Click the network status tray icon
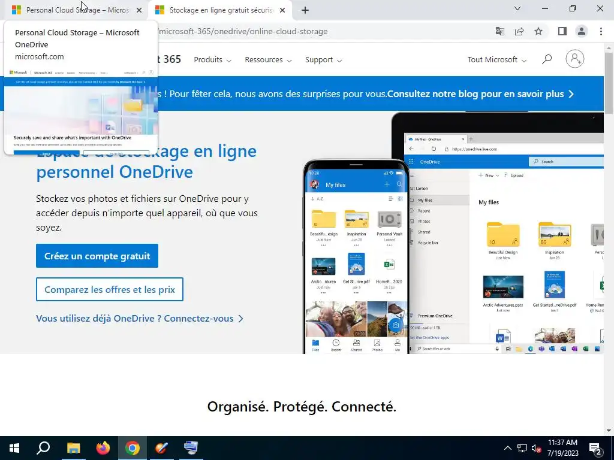The image size is (614, 460). tap(522, 448)
